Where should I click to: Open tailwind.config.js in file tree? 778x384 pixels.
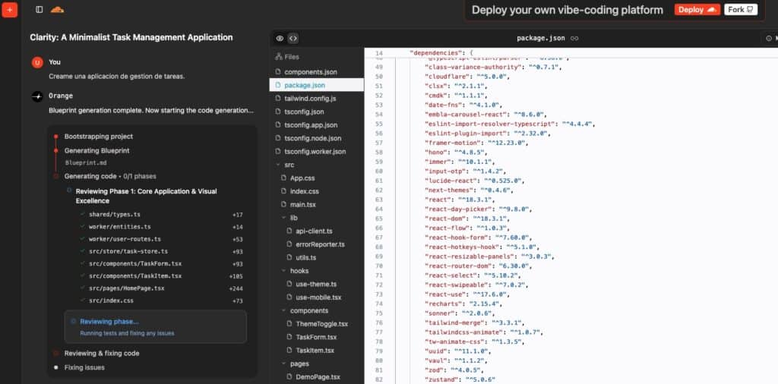click(310, 99)
